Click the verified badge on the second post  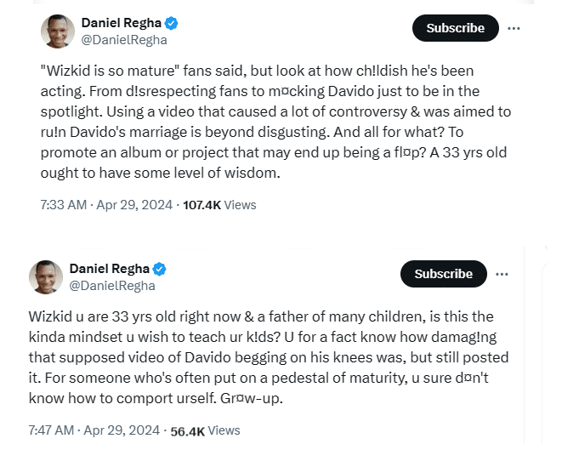(x=160, y=269)
